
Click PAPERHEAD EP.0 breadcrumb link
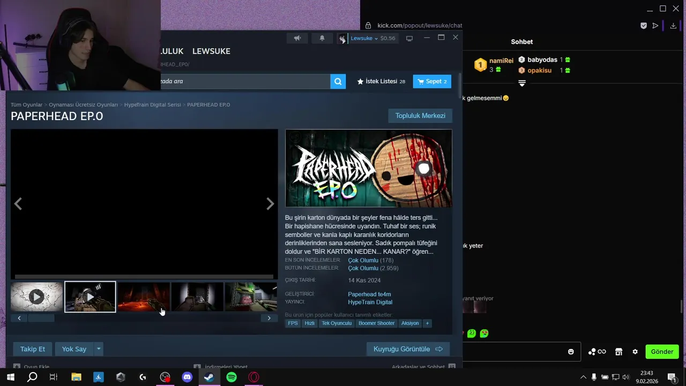[x=208, y=105]
